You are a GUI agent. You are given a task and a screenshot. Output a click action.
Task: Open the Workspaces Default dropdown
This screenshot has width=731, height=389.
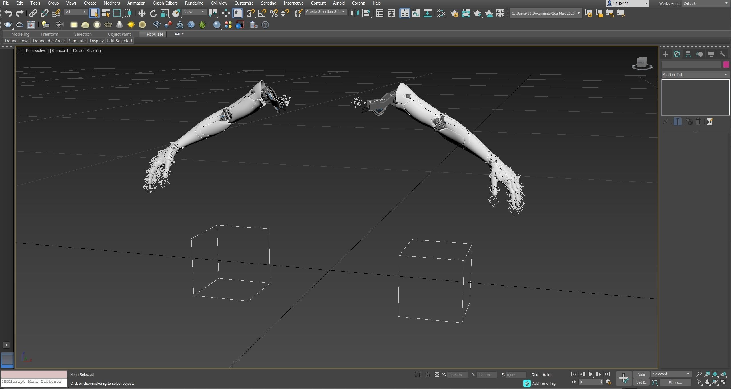(x=705, y=3)
